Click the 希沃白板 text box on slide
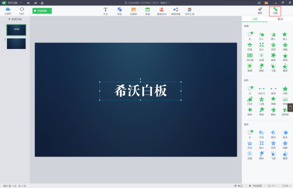Screen dimensions: 293x188 [140, 91]
